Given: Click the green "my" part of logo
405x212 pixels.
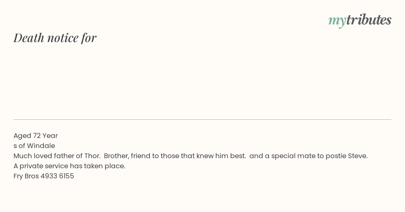Looking at the screenshot, I should [x=337, y=21].
